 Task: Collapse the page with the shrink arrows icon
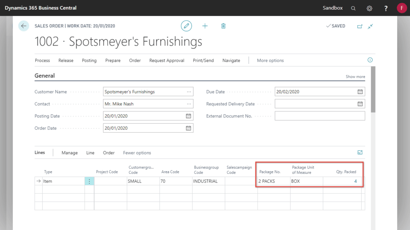coord(370,26)
